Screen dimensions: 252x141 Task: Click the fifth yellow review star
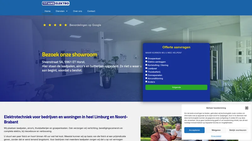pyautogui.click(x=66, y=25)
